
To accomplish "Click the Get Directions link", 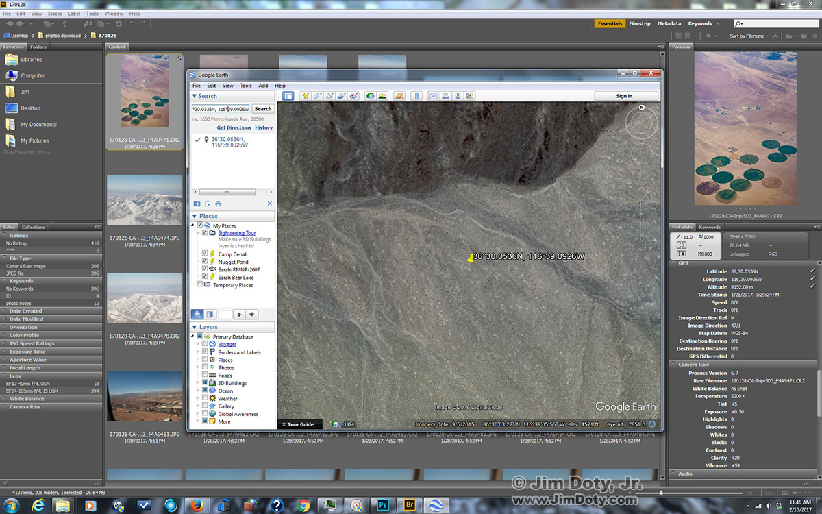I will tap(234, 127).
